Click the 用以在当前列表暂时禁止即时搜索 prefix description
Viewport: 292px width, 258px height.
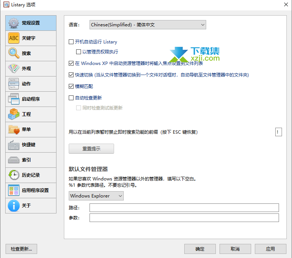click(133, 132)
